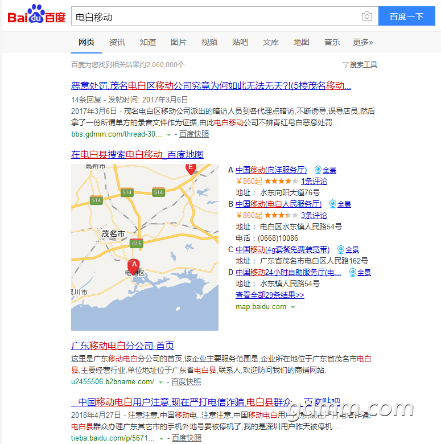Open panorama icon for 24小时自助服务厅
441x444 pixels.
coord(352,272)
